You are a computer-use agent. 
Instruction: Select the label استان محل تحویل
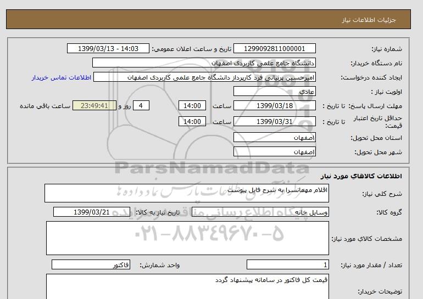pos(376,138)
